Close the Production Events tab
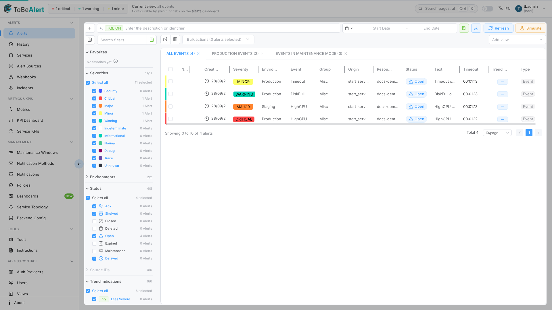Screen dimensions: 552x310 [x=262, y=54]
